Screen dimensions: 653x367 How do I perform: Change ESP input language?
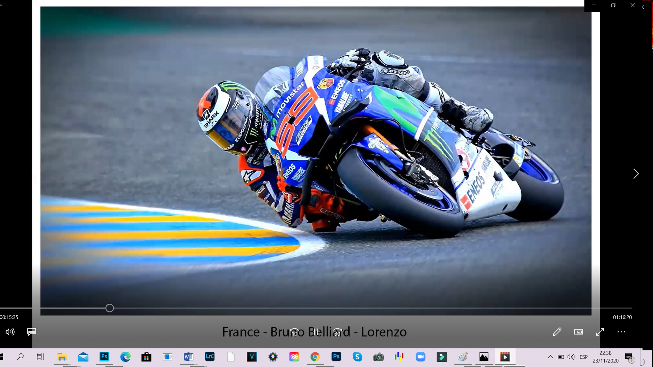pos(583,357)
